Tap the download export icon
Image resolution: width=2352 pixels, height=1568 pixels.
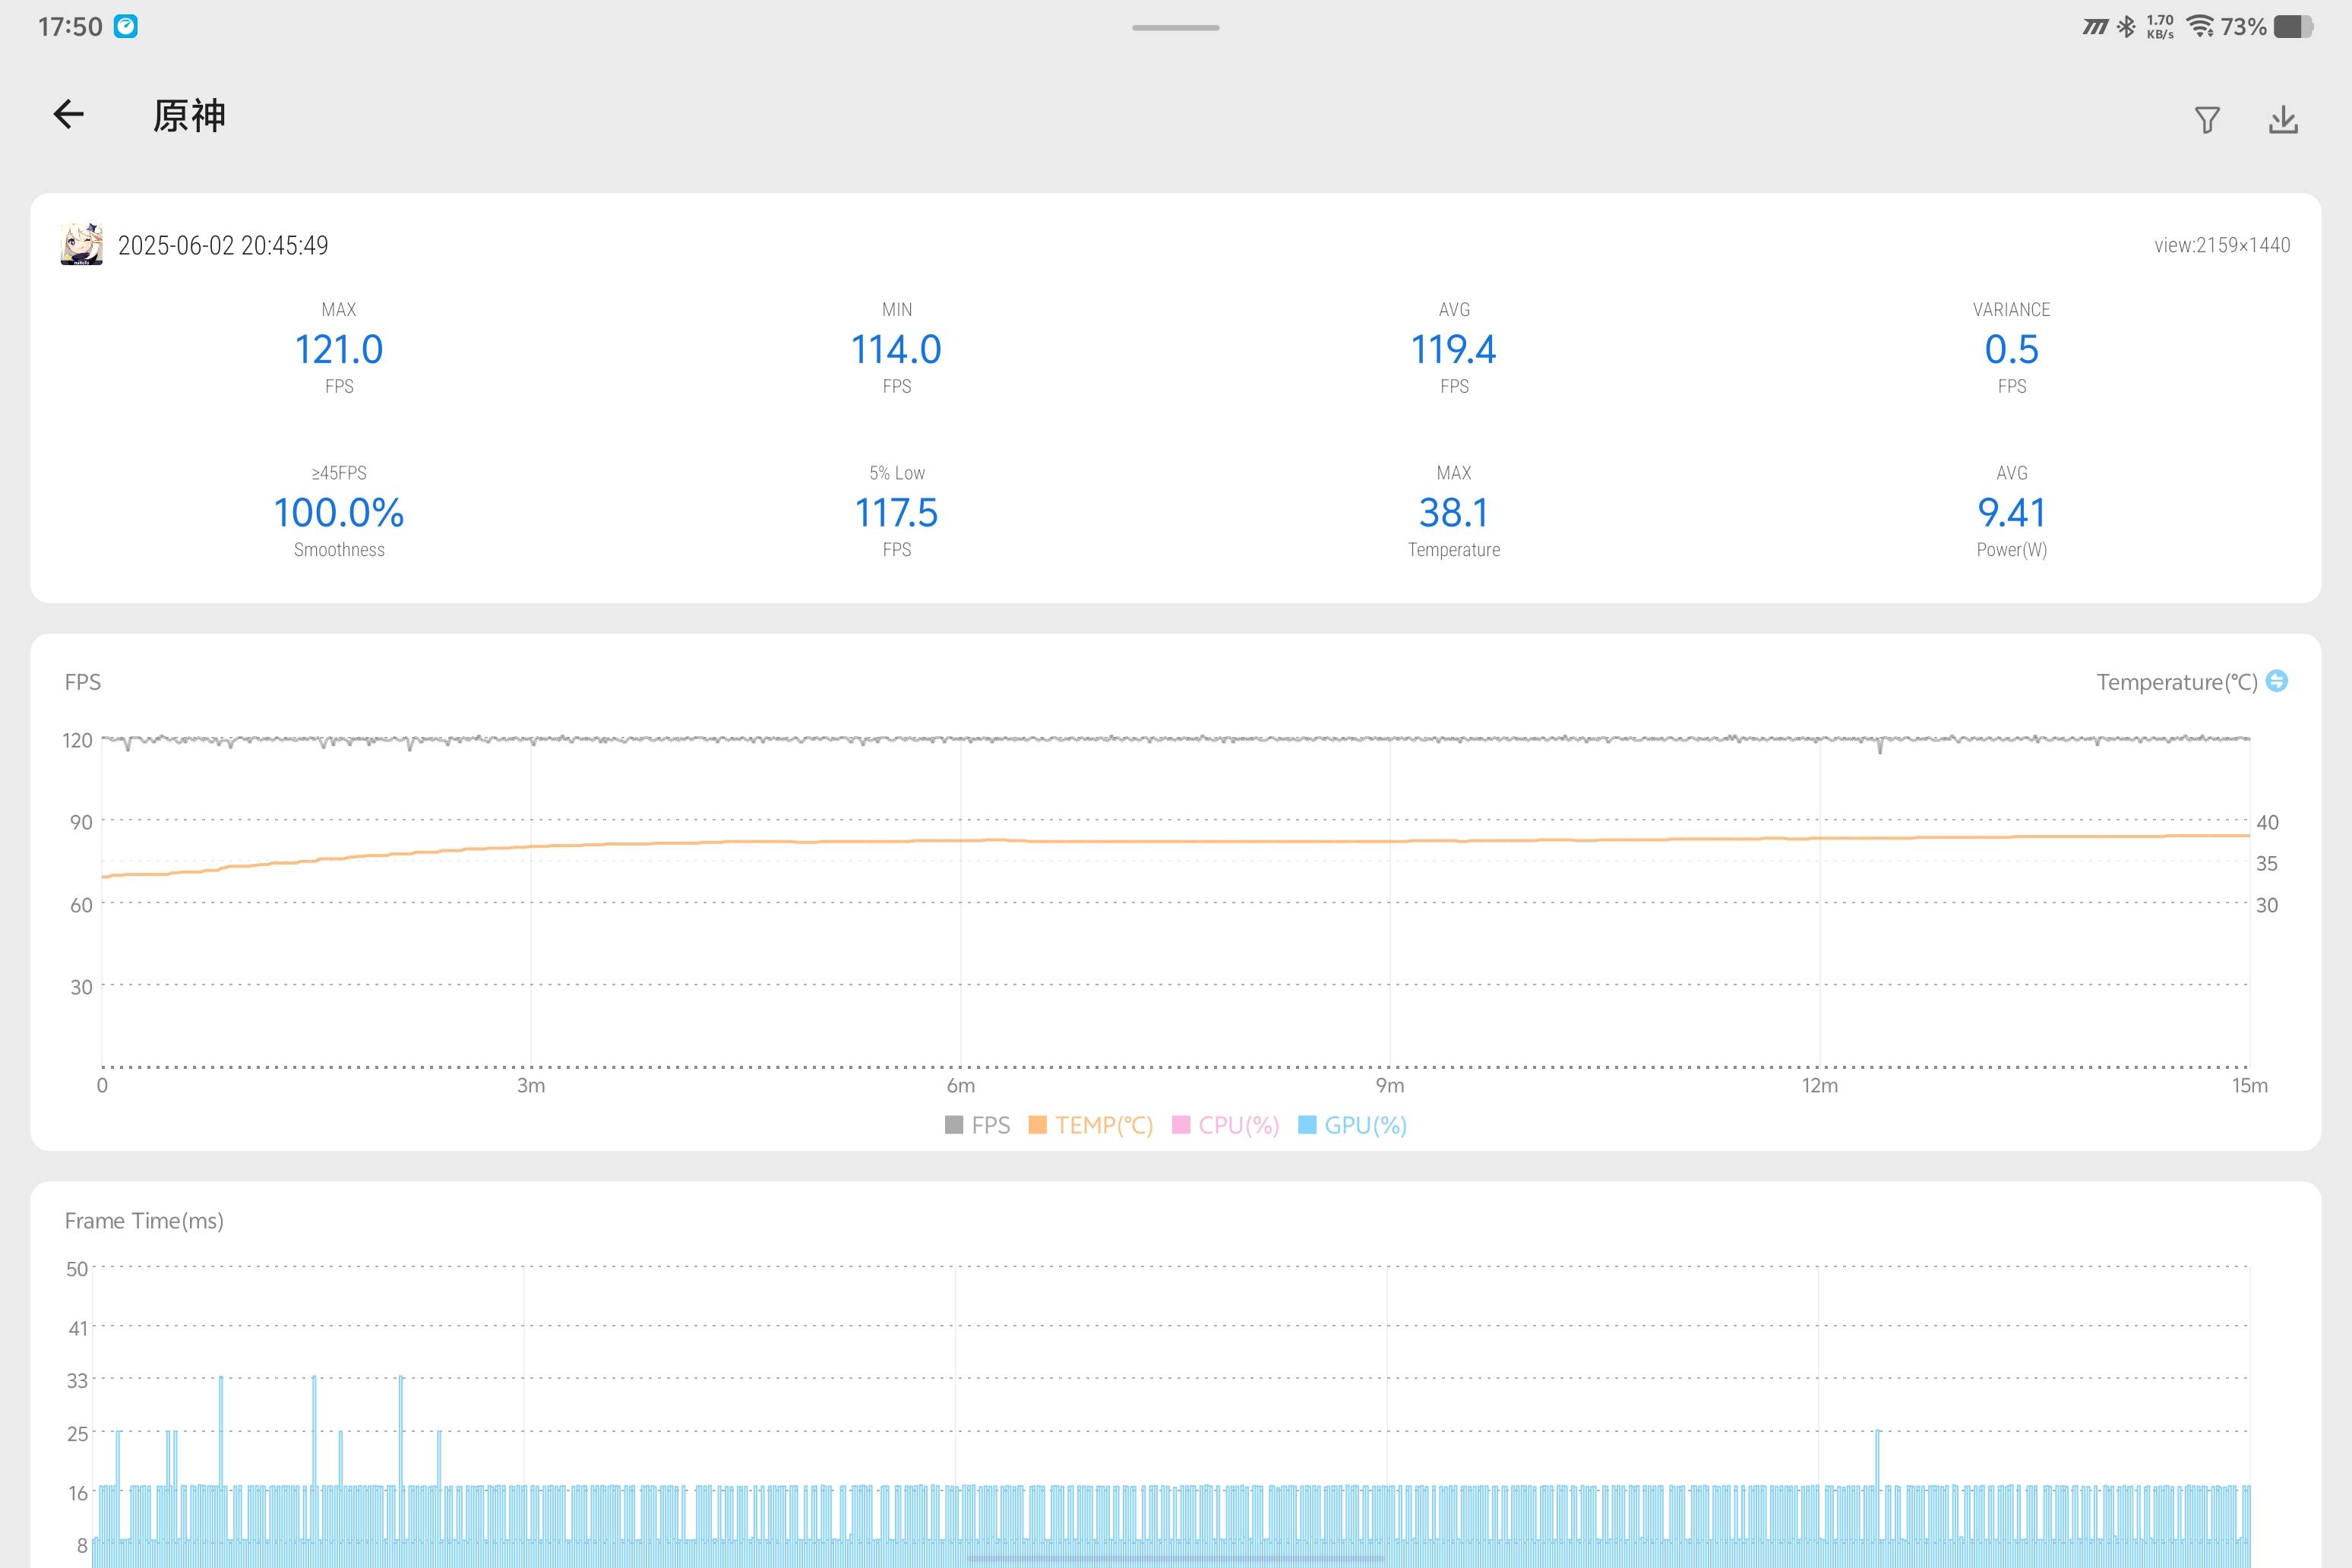tap(2283, 120)
